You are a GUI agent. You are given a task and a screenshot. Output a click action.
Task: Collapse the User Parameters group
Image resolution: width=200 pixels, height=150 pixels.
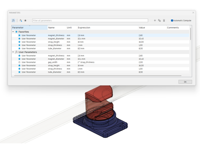tap(13, 52)
